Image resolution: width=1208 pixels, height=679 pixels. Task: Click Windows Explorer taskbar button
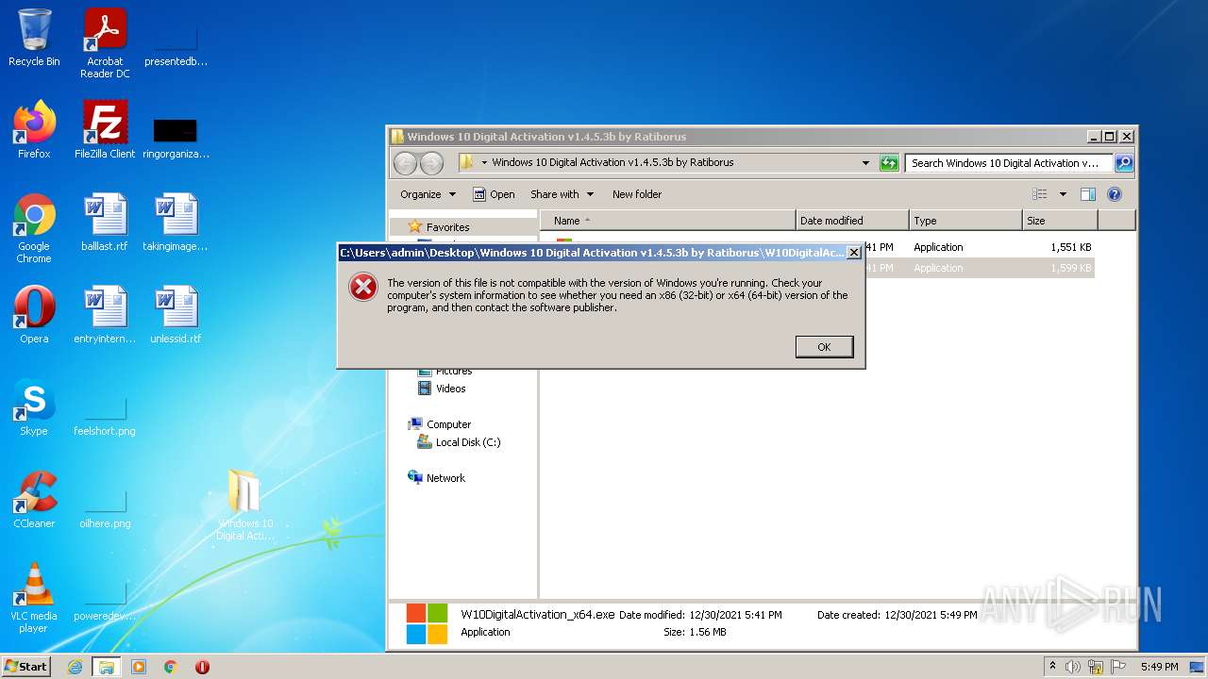107,667
